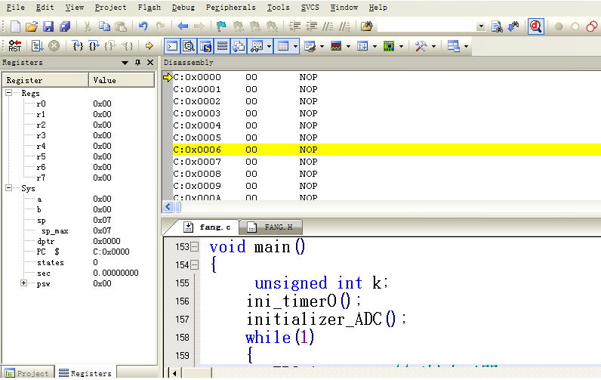Viewport: 601px width, 380px height.
Task: Toggle the Command window button
Action: (172, 46)
